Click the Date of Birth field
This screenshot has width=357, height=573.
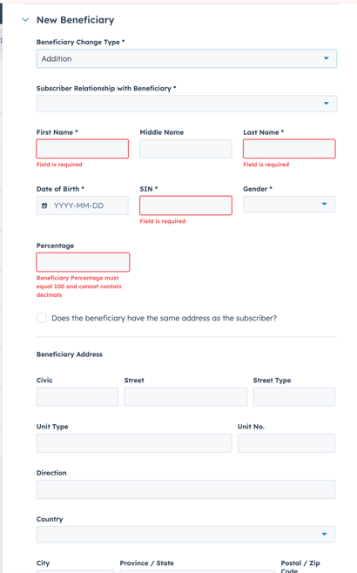(x=83, y=206)
